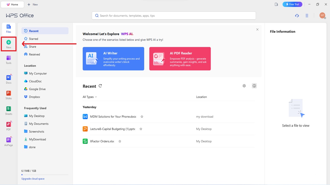Star the MDM Solutions document

[x=142, y=116]
